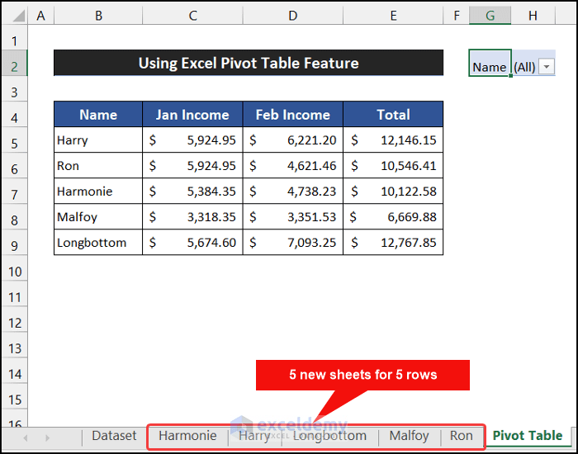Click Feb Income value 4,738.23
Image resolution: width=578 pixels, height=454 pixels.
tap(293, 192)
